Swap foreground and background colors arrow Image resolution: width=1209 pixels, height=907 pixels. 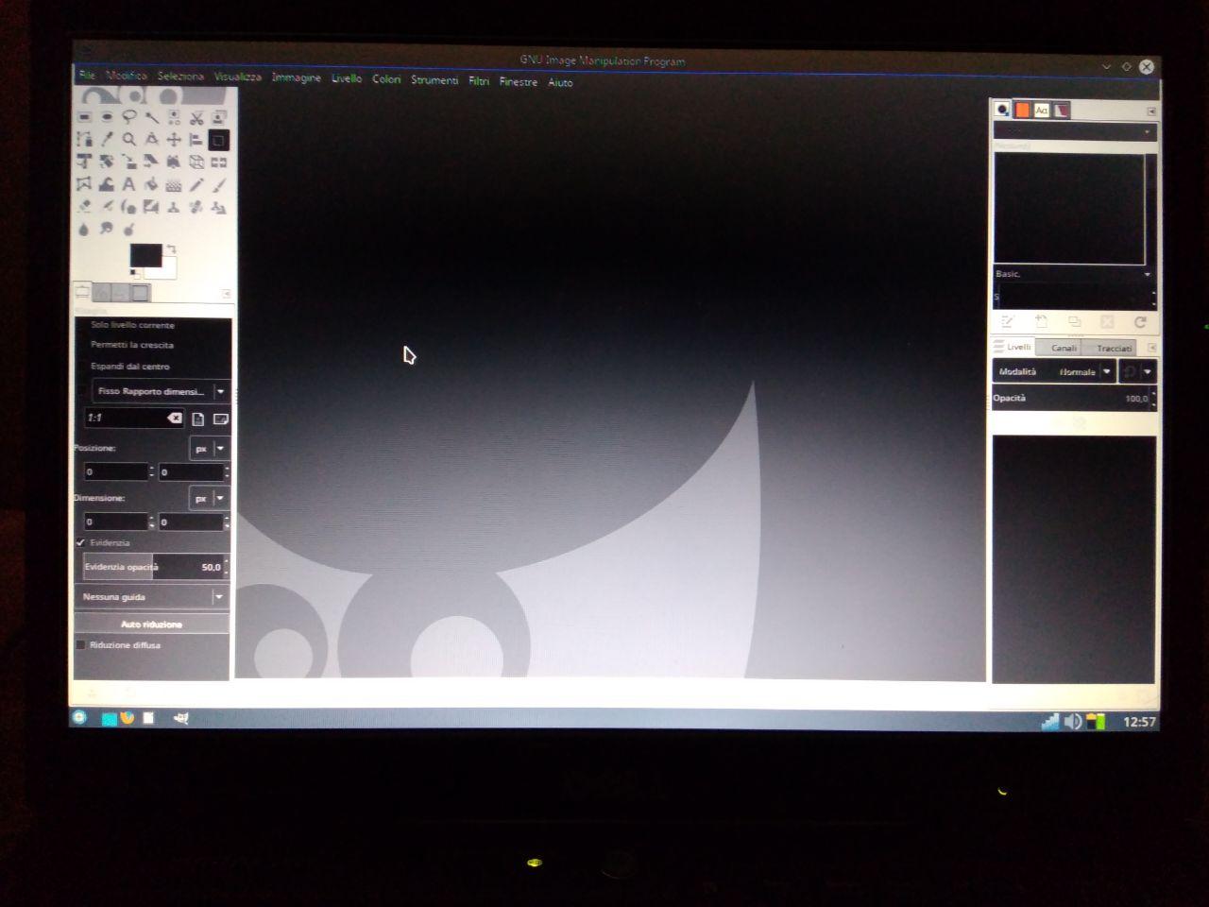tap(171, 249)
